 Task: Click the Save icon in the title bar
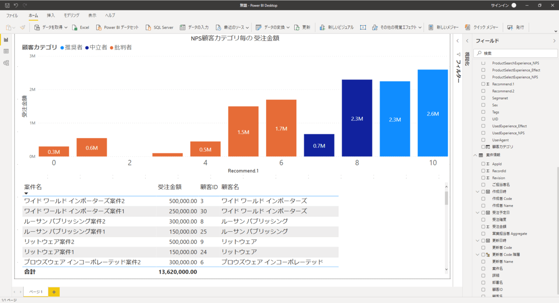7,5
